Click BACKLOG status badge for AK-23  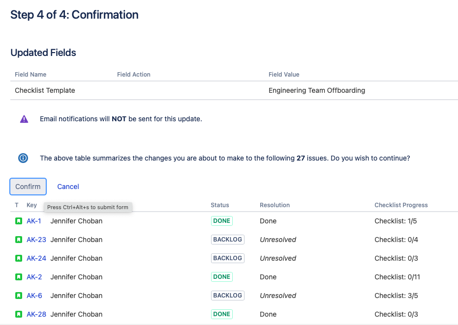(227, 240)
